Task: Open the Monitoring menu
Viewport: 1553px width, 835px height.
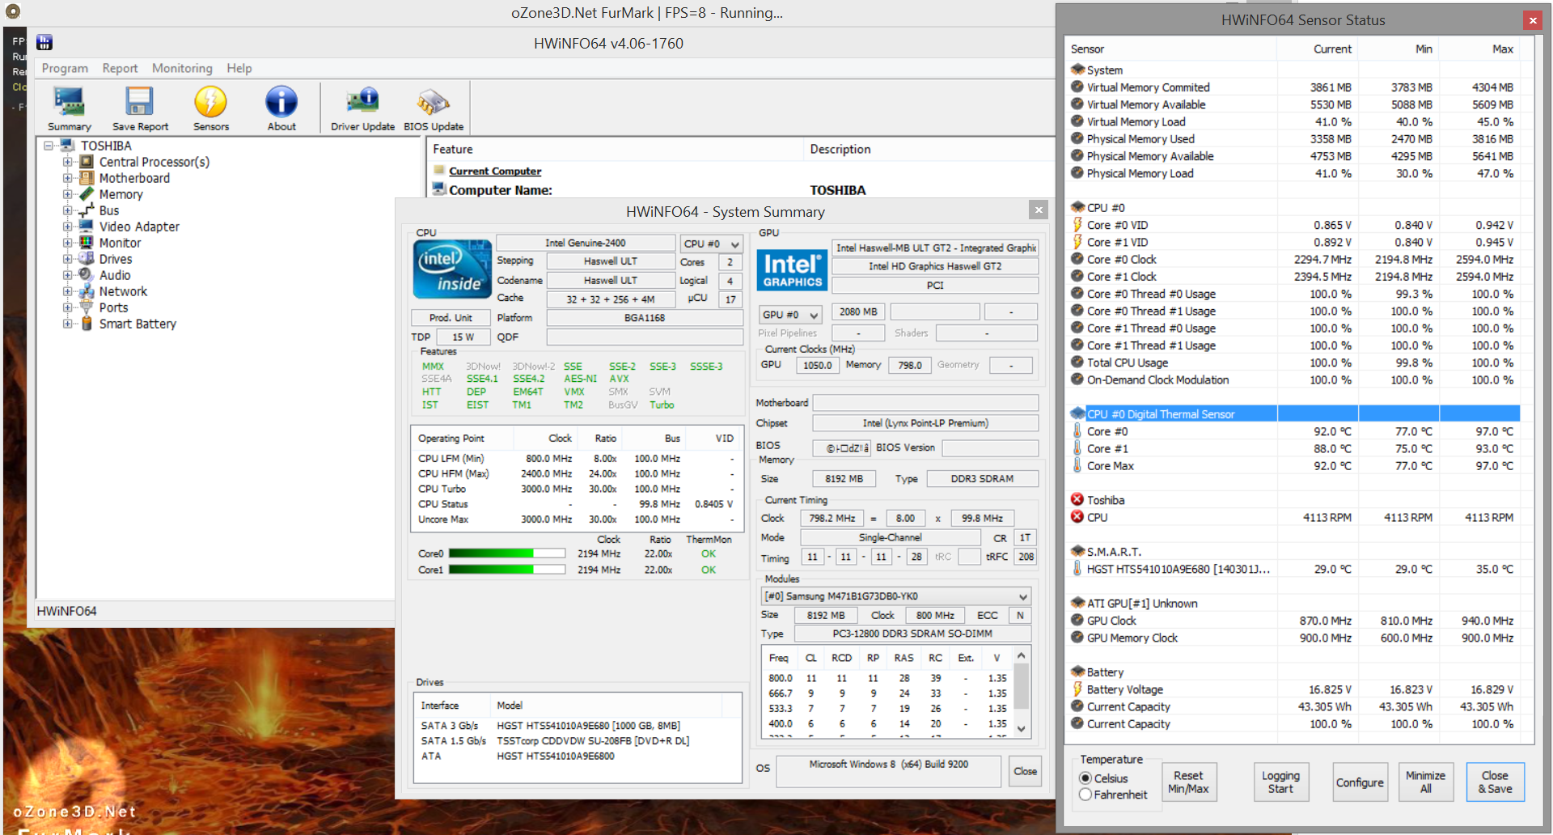Action: 182,68
